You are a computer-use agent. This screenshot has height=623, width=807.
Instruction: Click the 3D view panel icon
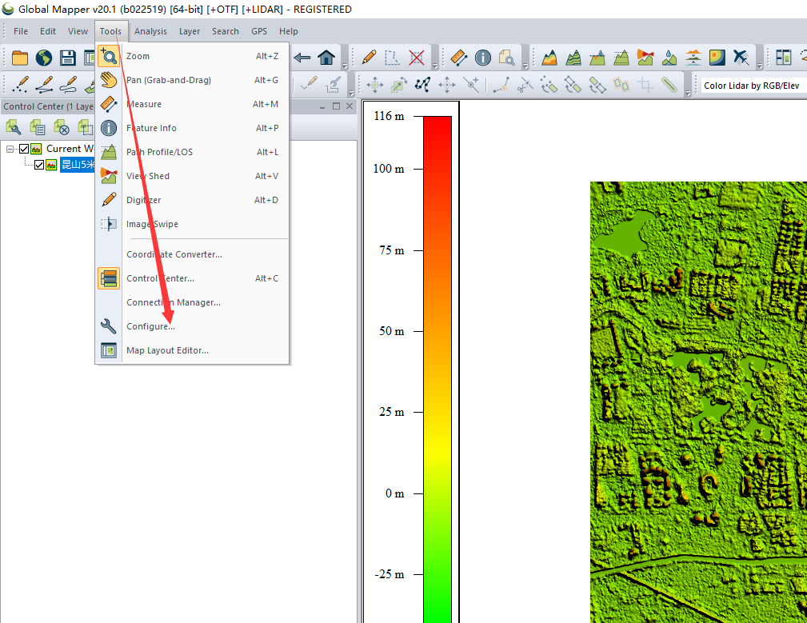783,58
